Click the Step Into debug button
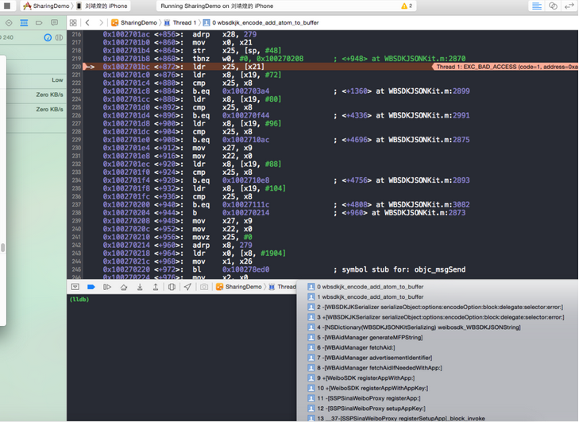The width and height of the screenshot is (579, 422). click(x=140, y=287)
